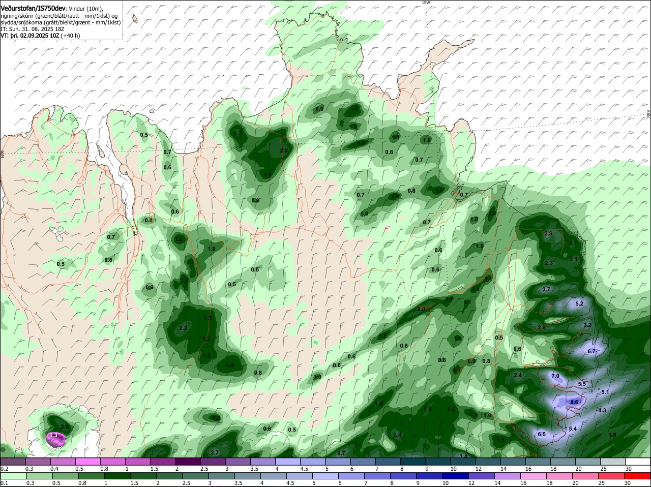The height and width of the screenshot is (487, 651).
Task: Click the 15W longitude label at the top edge
Action: point(426,3)
